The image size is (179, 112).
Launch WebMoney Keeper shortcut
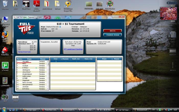pyautogui.click(x=68, y=6)
